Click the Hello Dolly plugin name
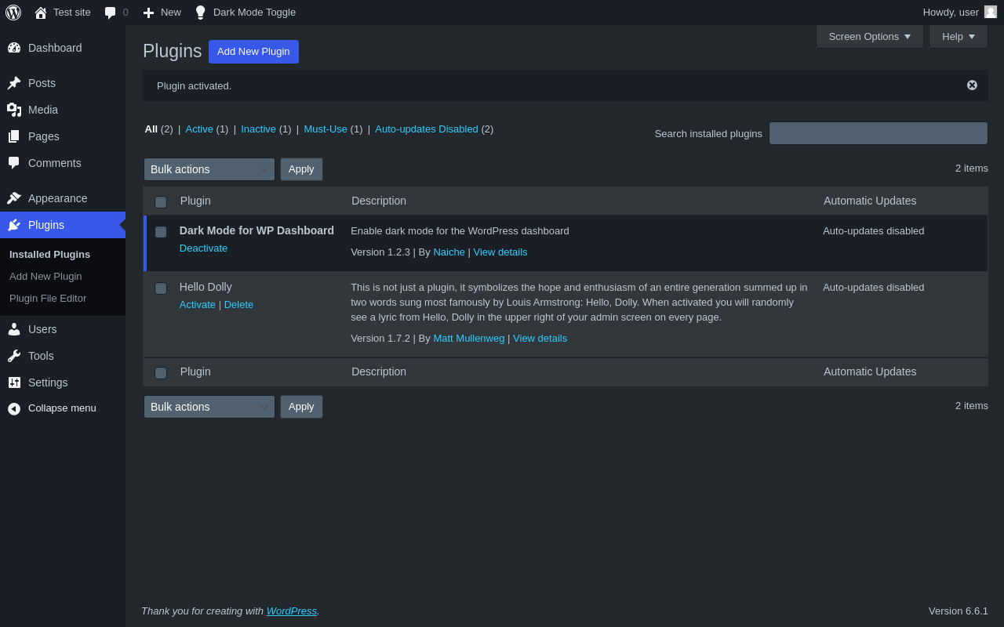The width and height of the screenshot is (1004, 627). pos(206,287)
